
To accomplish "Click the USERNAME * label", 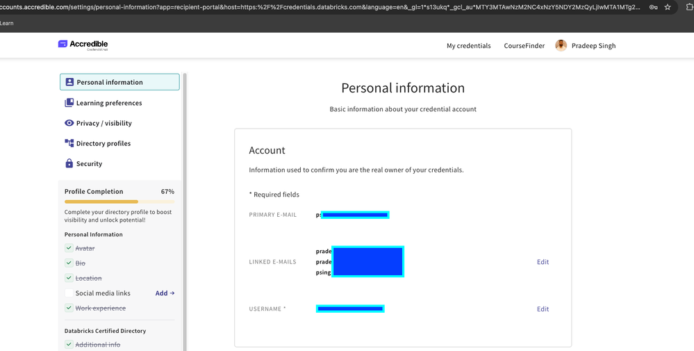I will (x=267, y=309).
